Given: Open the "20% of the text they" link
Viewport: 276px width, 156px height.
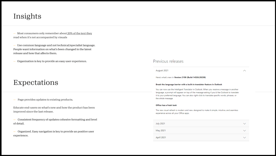Looking at the screenshot, I should (80, 33).
